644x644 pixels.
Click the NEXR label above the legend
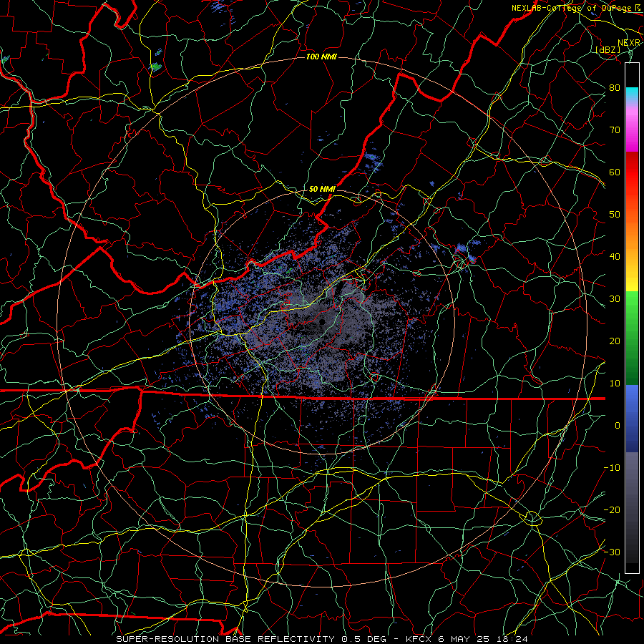[x=628, y=43]
